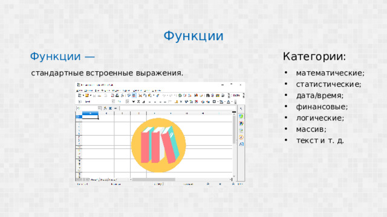Click the spreadsheet vertical scrollbar thumb
This screenshot has height=217, width=387.
coord(234,130)
